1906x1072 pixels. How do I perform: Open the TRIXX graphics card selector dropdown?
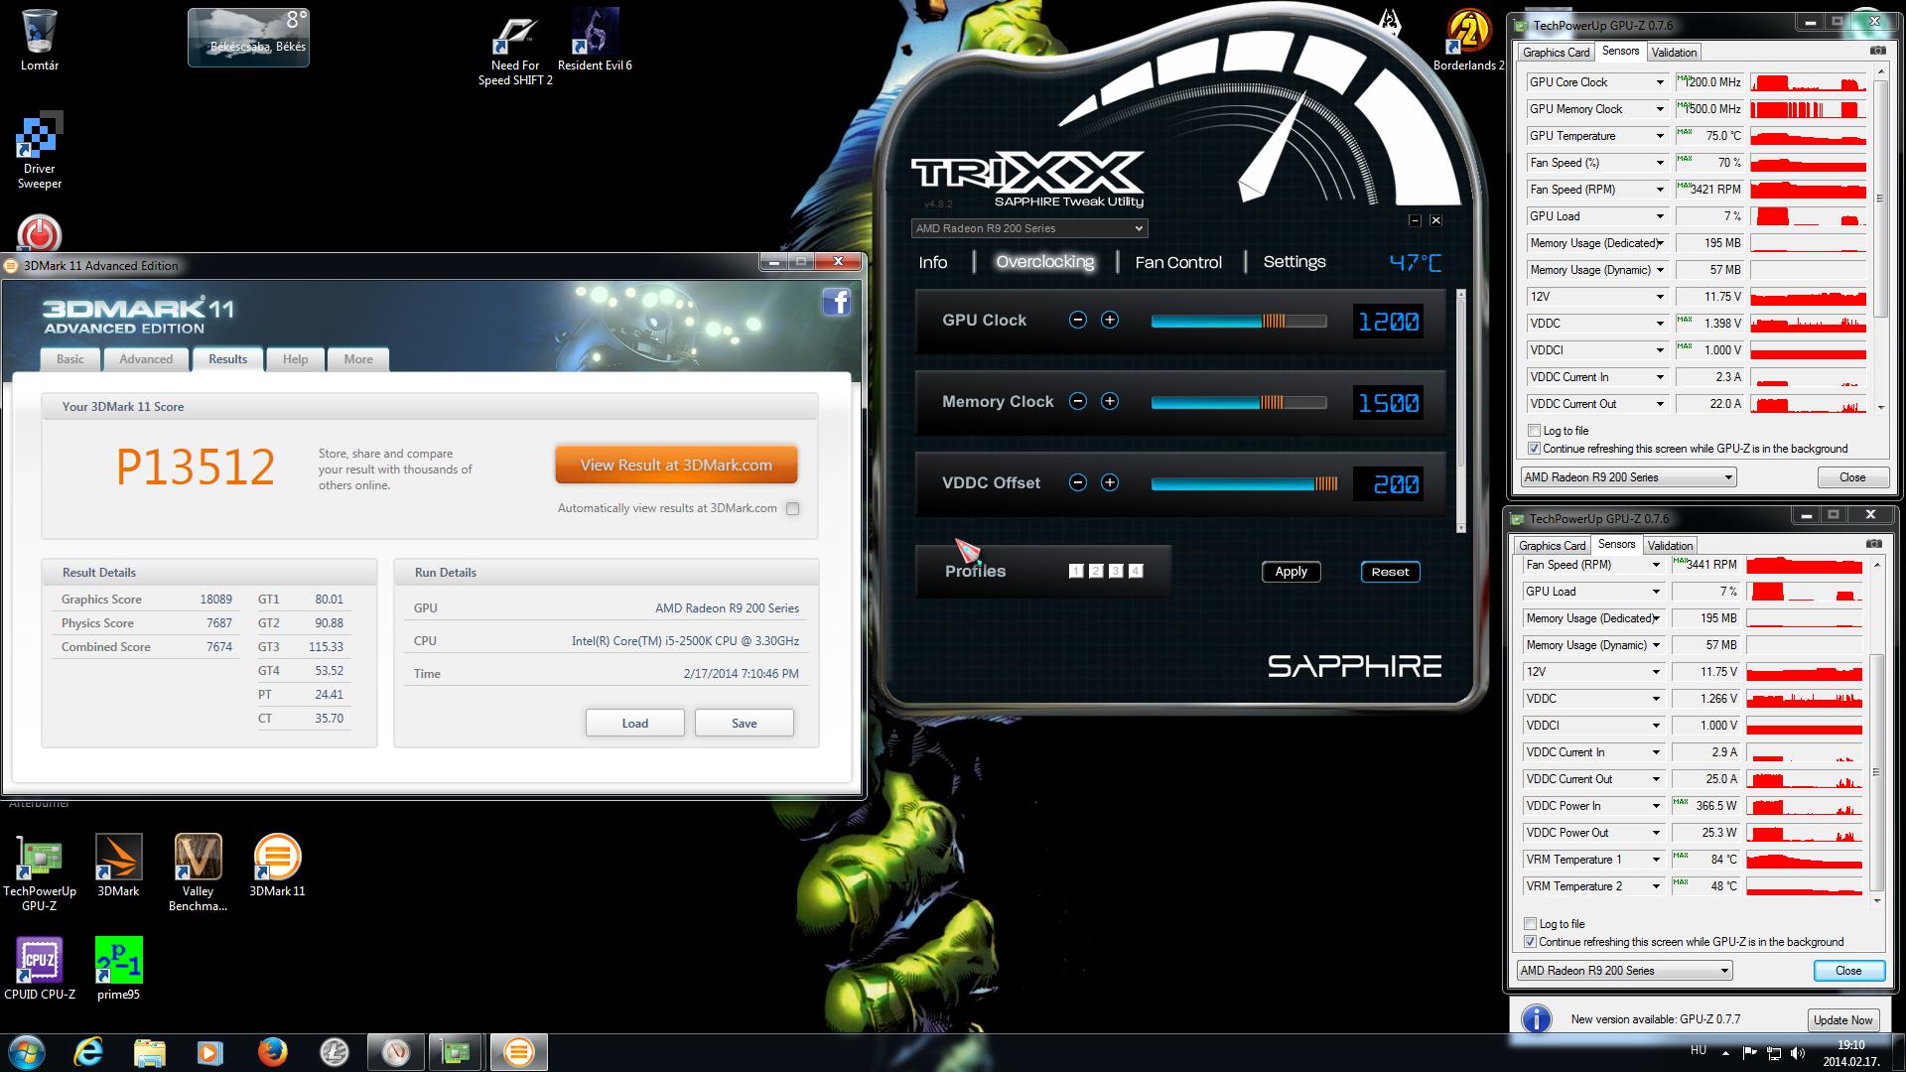pyautogui.click(x=1029, y=228)
